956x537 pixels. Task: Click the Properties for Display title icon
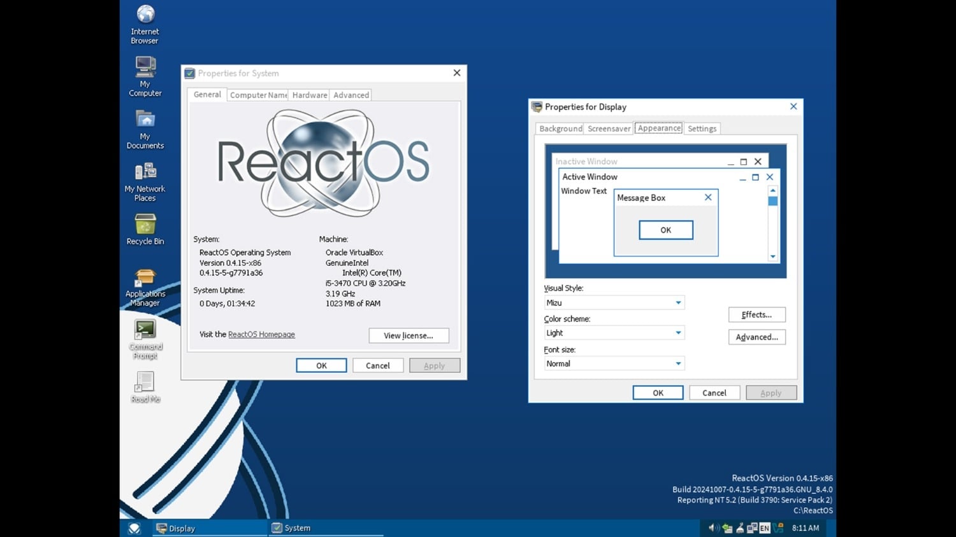coord(537,107)
